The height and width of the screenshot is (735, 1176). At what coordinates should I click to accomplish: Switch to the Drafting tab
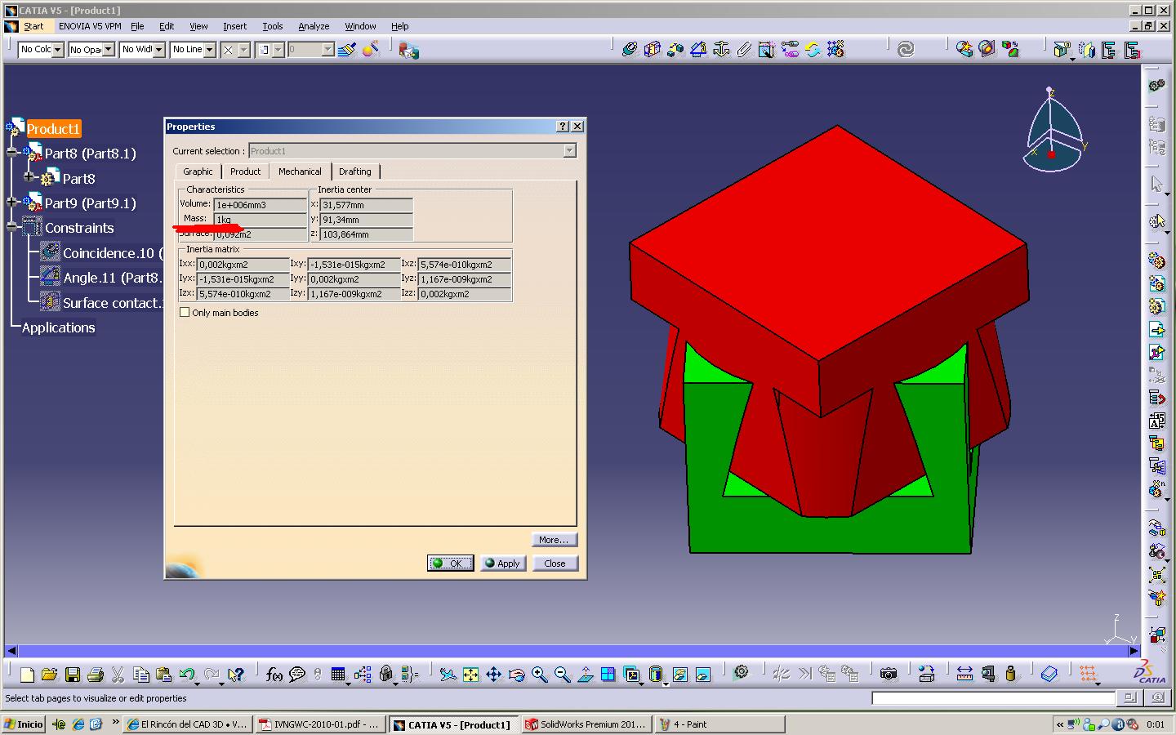click(354, 171)
